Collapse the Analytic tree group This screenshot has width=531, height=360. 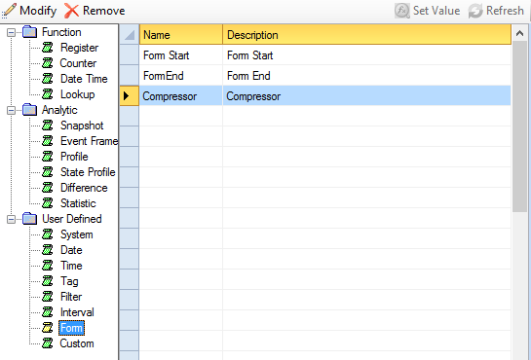click(x=11, y=111)
